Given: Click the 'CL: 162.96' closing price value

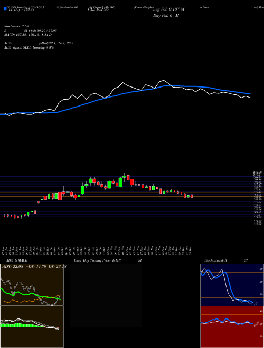Looking at the screenshot, I should [x=98, y=9].
